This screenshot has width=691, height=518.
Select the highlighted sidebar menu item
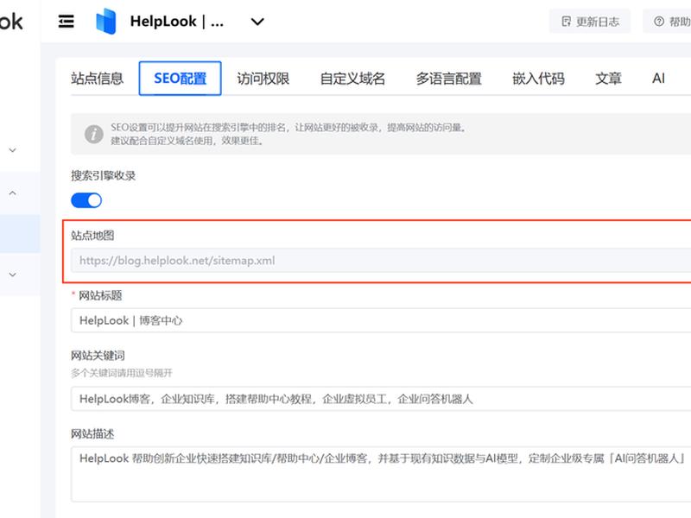[x=20, y=234]
